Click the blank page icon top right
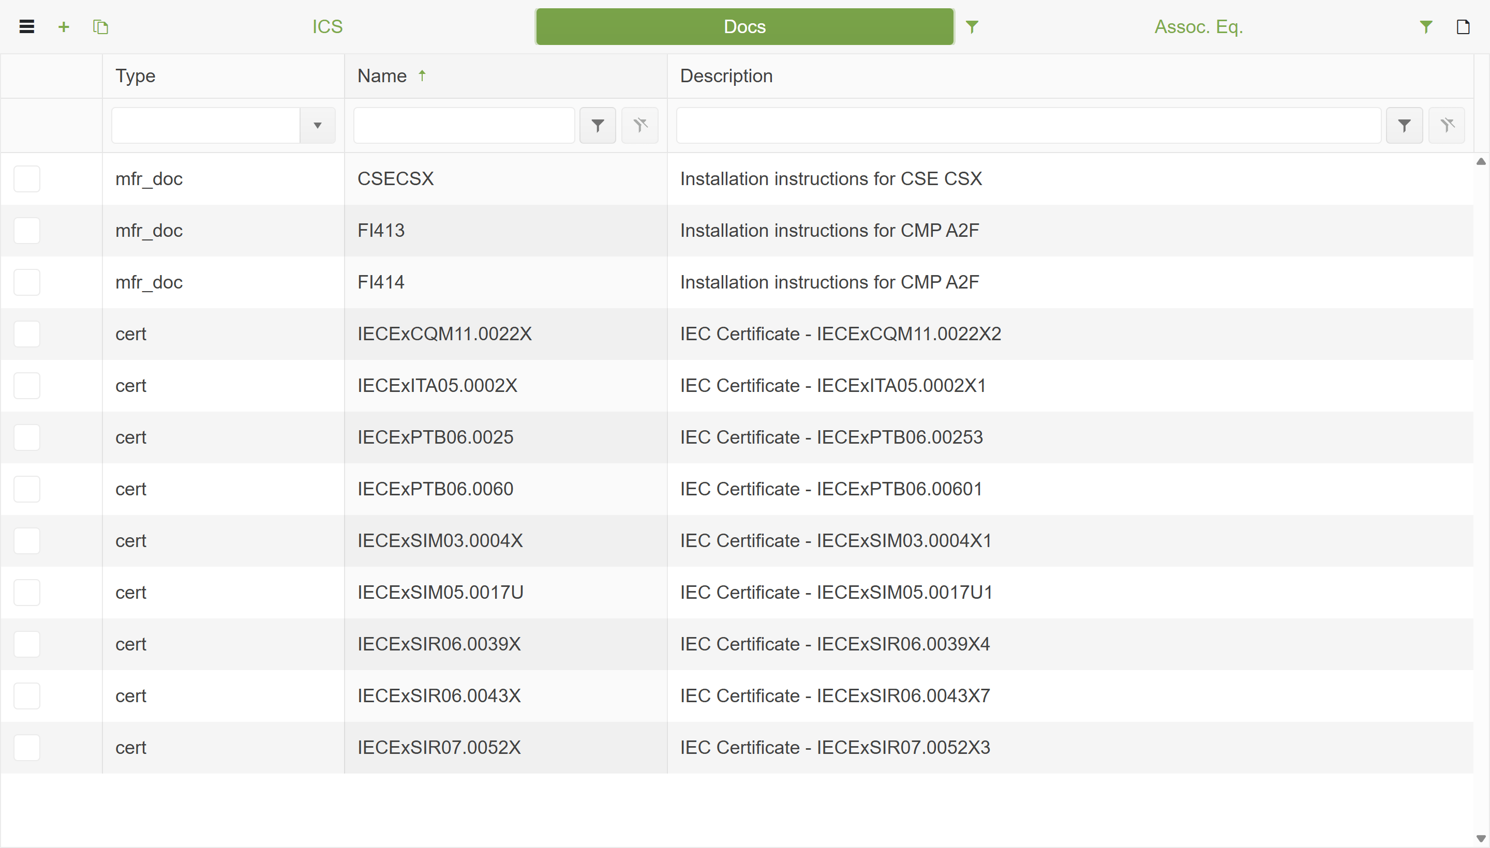Viewport: 1490px width, 848px height. (1463, 27)
